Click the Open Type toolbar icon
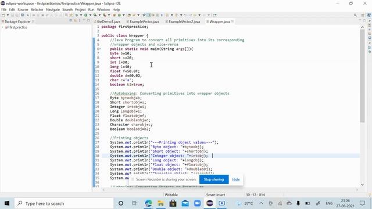Image resolution: width=372 pixels, height=209 pixels. [129, 15]
